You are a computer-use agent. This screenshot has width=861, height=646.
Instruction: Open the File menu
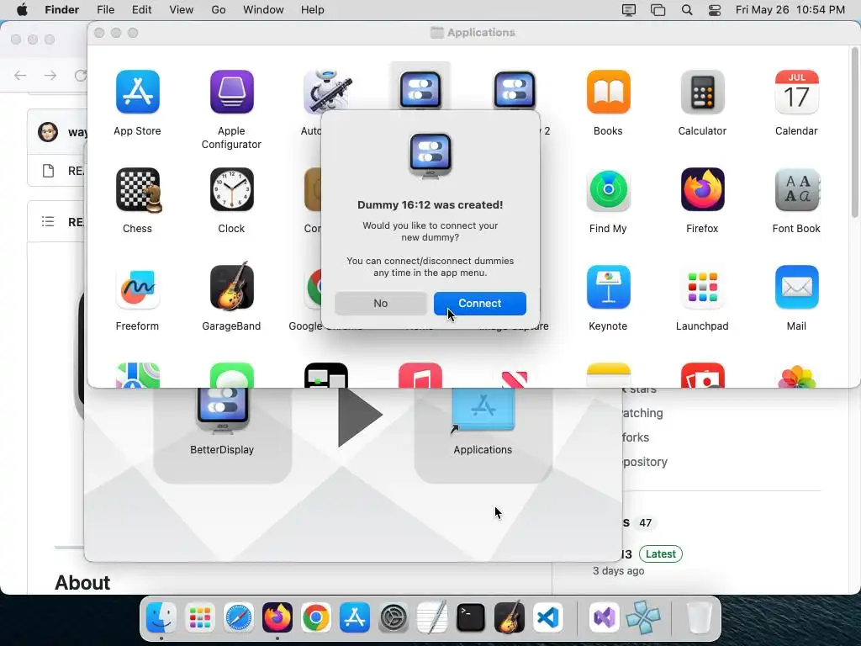pyautogui.click(x=105, y=10)
